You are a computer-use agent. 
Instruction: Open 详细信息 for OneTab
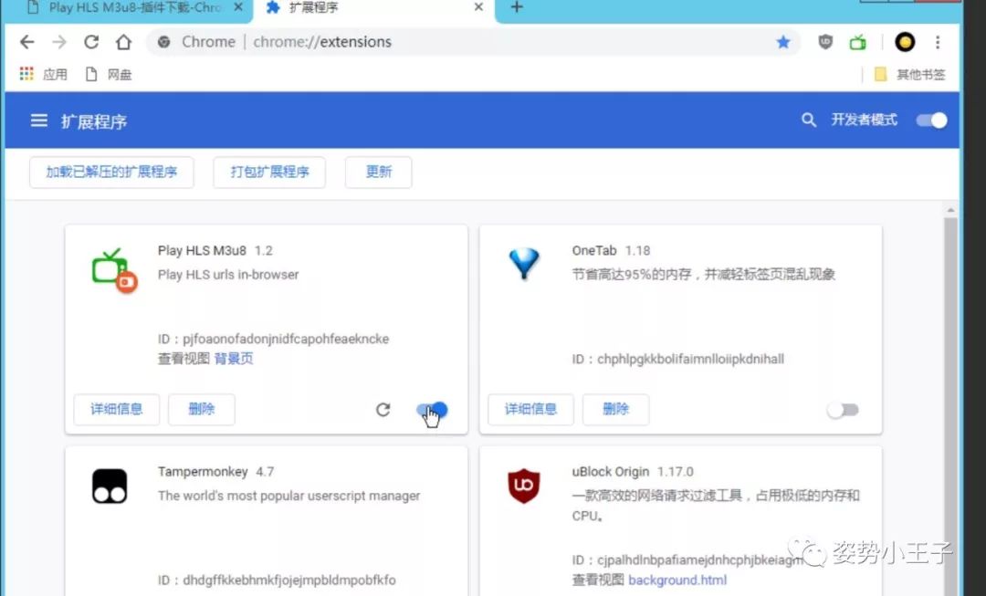click(530, 409)
